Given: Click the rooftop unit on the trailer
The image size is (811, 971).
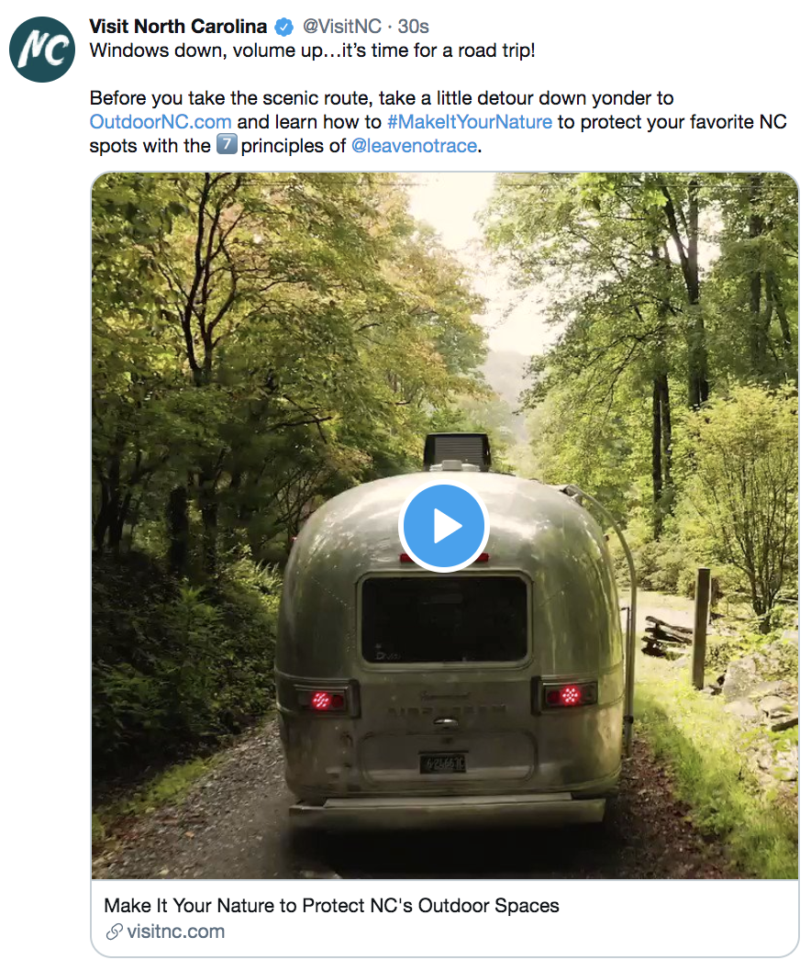Looking at the screenshot, I should coord(456,451).
